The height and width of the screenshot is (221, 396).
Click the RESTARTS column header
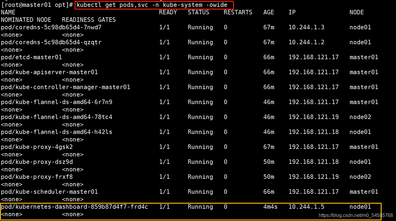click(238, 12)
